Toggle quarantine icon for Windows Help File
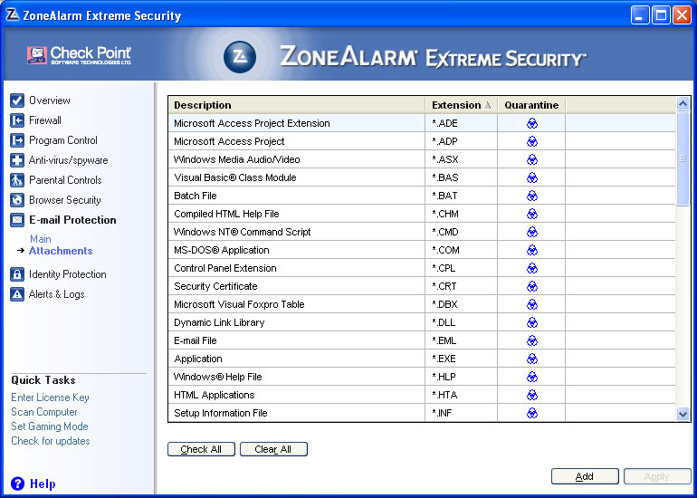Screen dimensions: 697x498 coord(531,377)
